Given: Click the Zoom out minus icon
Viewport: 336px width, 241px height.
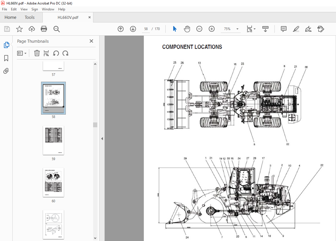Looking at the screenshot, I should coord(199,29).
